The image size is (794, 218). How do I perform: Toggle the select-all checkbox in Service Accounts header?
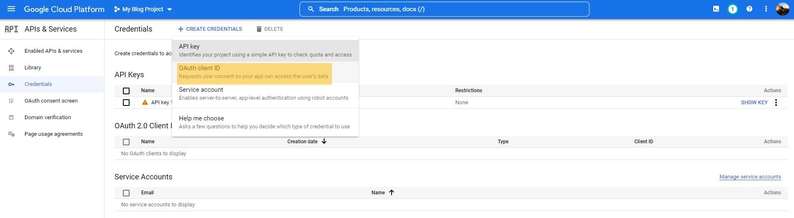pos(126,193)
